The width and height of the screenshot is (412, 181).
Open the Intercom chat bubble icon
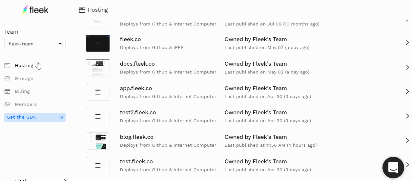tap(393, 167)
